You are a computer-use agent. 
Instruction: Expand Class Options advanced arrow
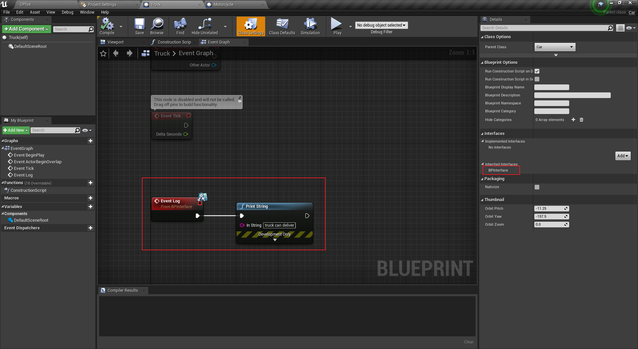(556, 55)
